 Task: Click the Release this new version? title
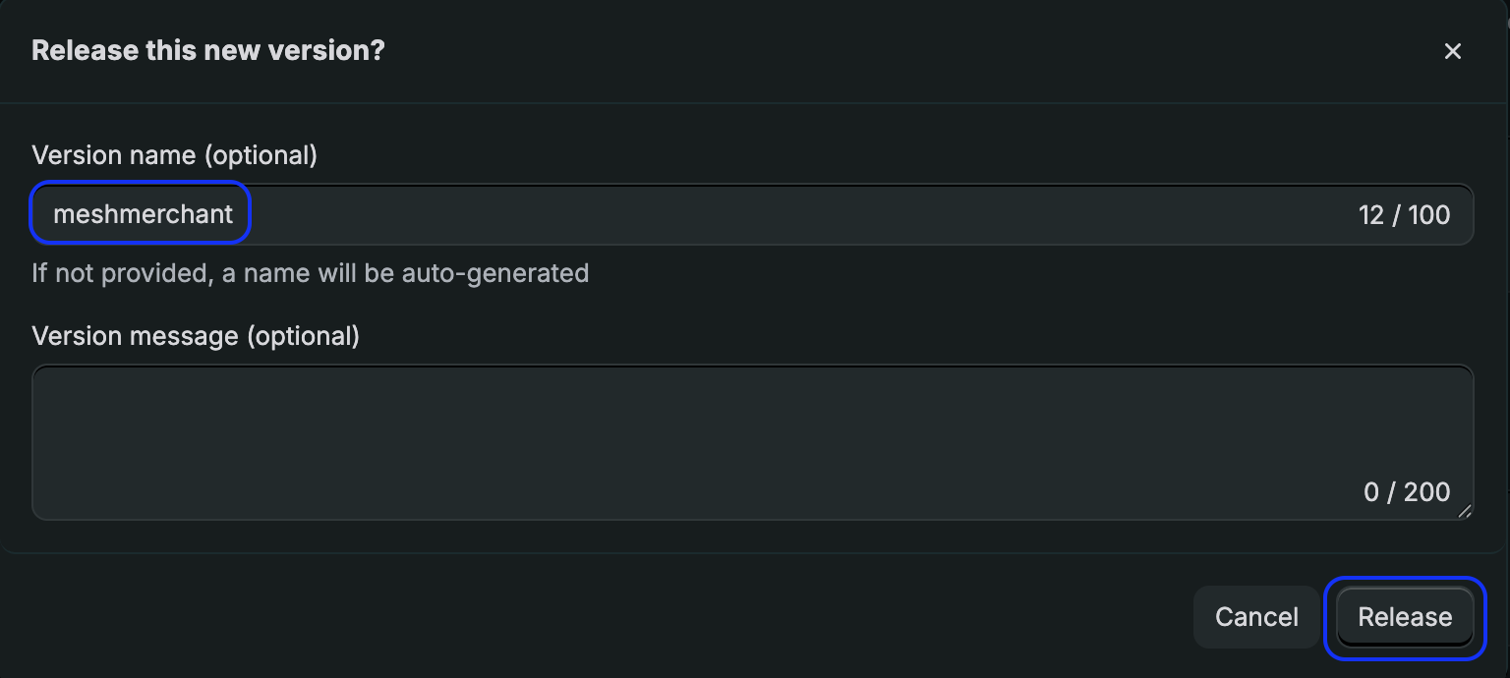click(x=207, y=49)
